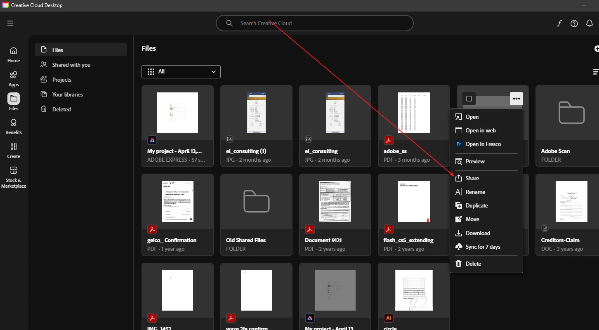Open the Create section

coord(14,151)
